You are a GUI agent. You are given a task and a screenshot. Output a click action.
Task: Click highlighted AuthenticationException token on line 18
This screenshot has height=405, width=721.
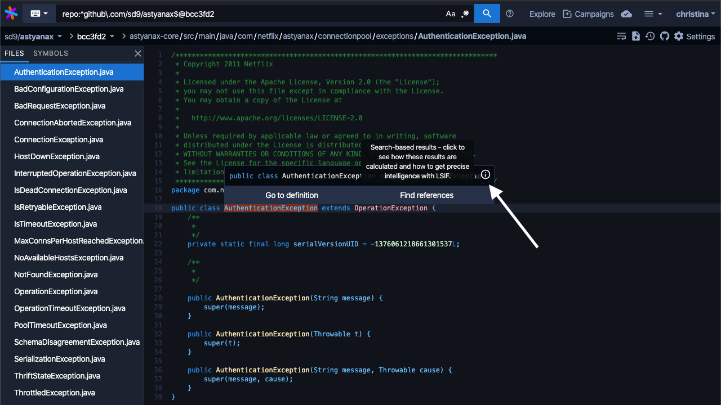coord(271,208)
